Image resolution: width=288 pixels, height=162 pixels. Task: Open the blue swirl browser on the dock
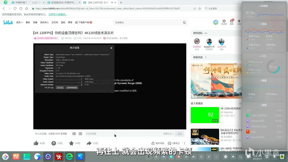pos(38,157)
